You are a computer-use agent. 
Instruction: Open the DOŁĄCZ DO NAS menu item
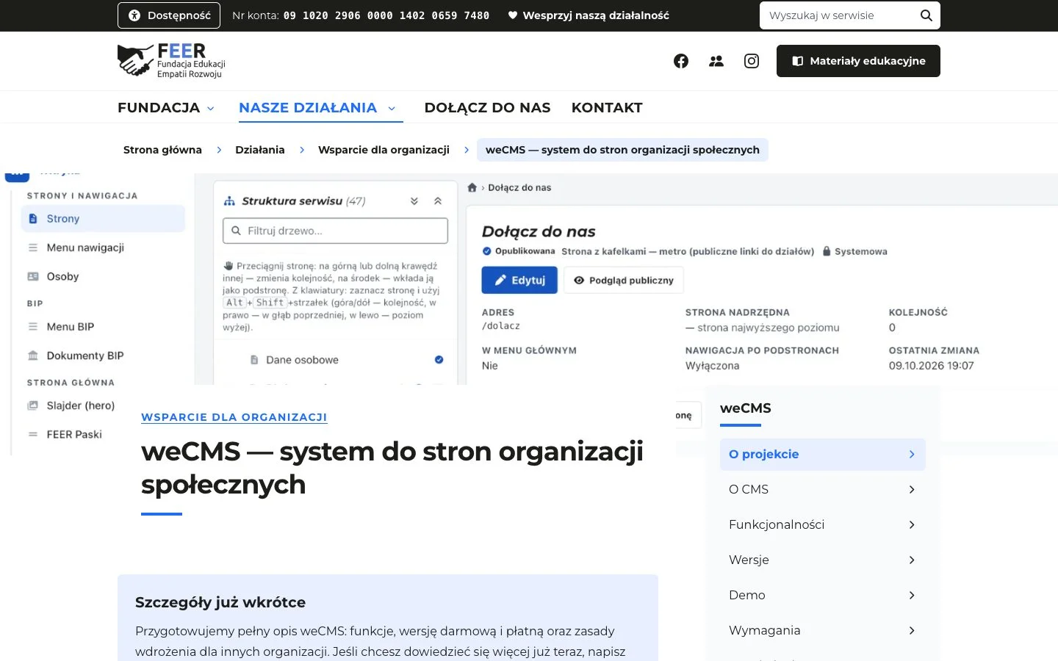[487, 108]
